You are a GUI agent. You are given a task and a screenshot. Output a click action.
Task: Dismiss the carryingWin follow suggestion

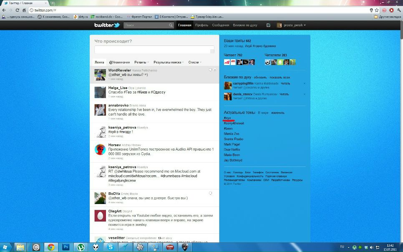coord(305,83)
